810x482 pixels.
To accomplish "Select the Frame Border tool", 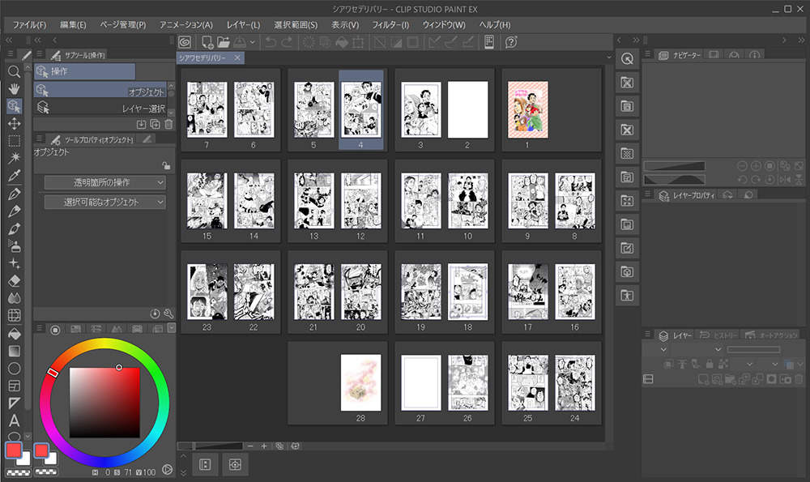I will [14, 386].
